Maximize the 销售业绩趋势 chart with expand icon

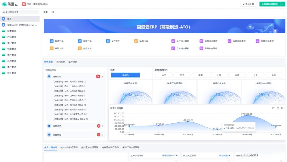tap(282, 108)
